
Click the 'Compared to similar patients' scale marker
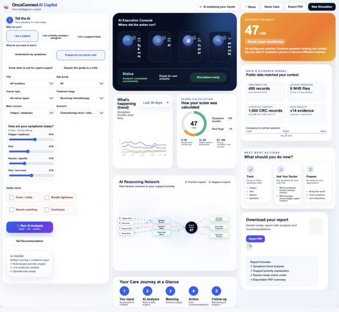286,133
